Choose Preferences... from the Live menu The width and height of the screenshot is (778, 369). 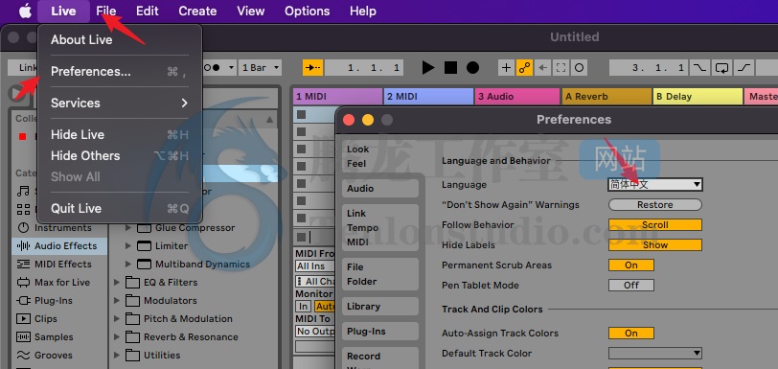point(120,72)
